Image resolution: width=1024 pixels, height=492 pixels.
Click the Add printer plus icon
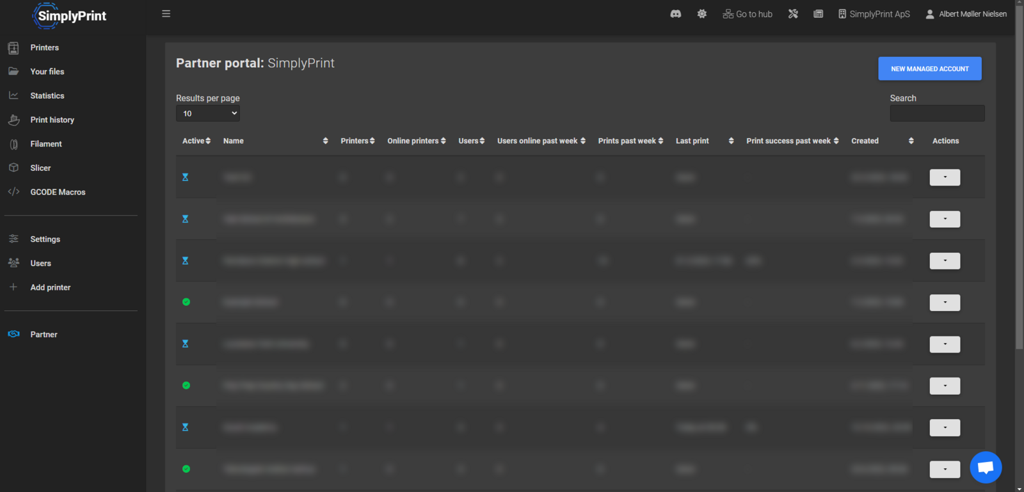pos(13,287)
